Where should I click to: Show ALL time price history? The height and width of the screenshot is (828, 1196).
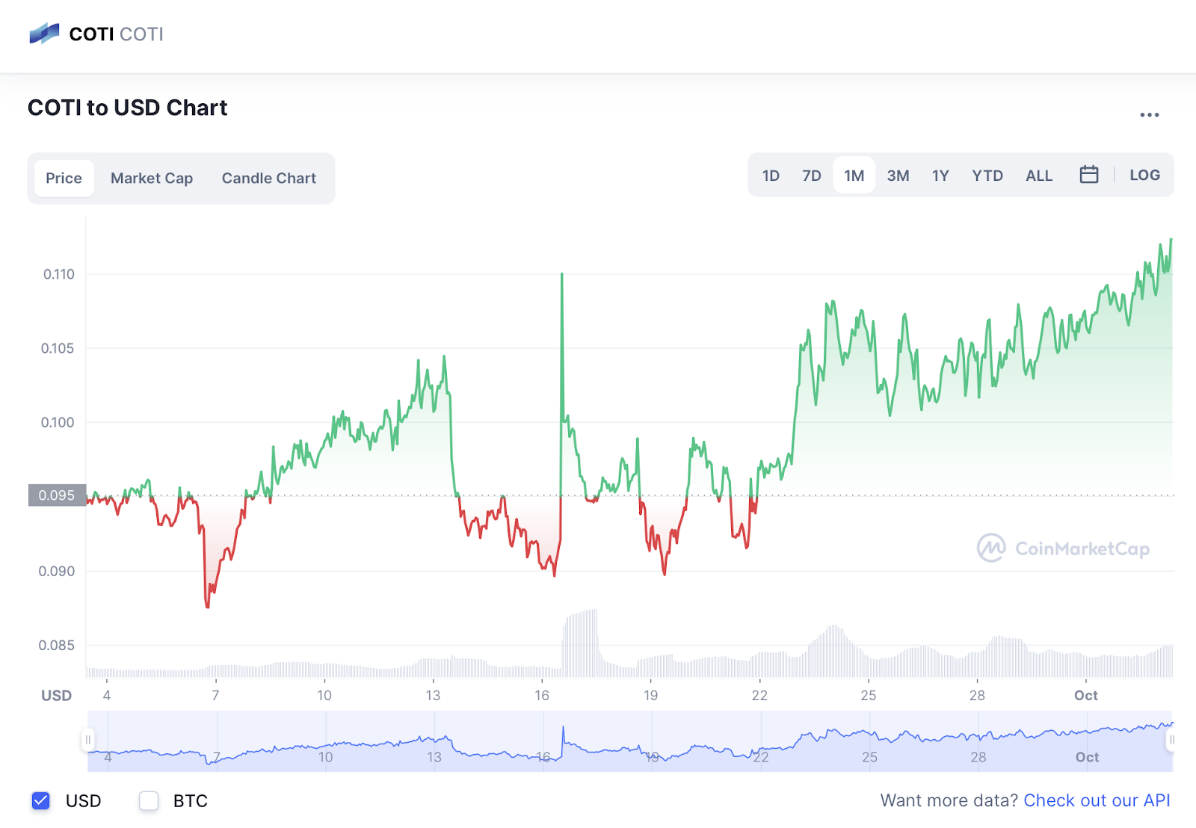[x=1038, y=176]
